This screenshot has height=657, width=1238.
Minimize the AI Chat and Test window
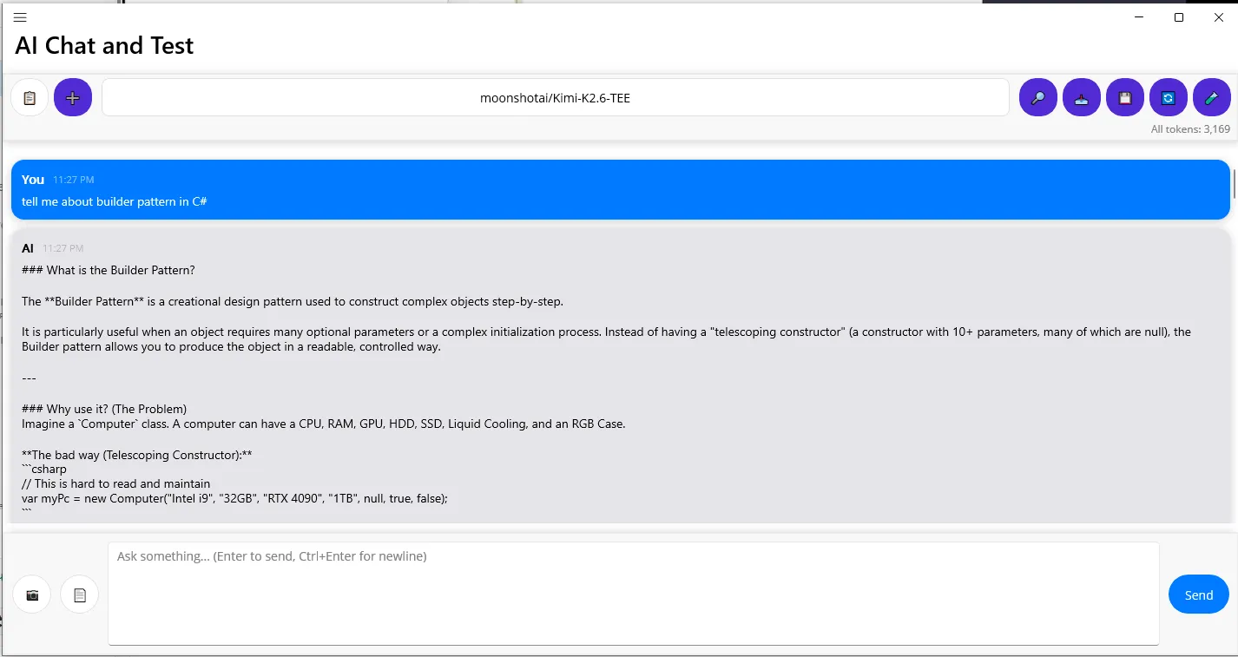click(x=1139, y=17)
